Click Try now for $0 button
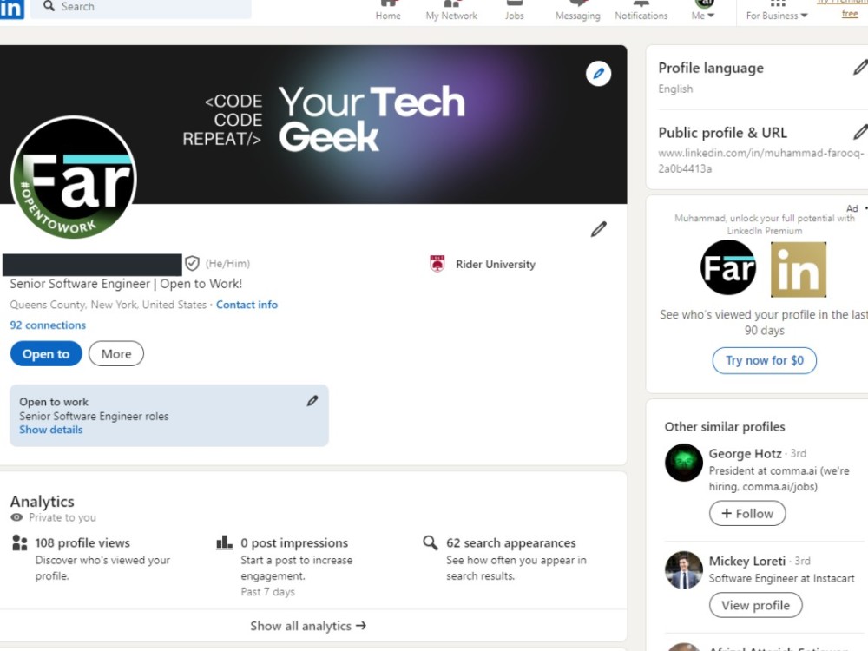Screen dimensions: 868x651 [765, 360]
